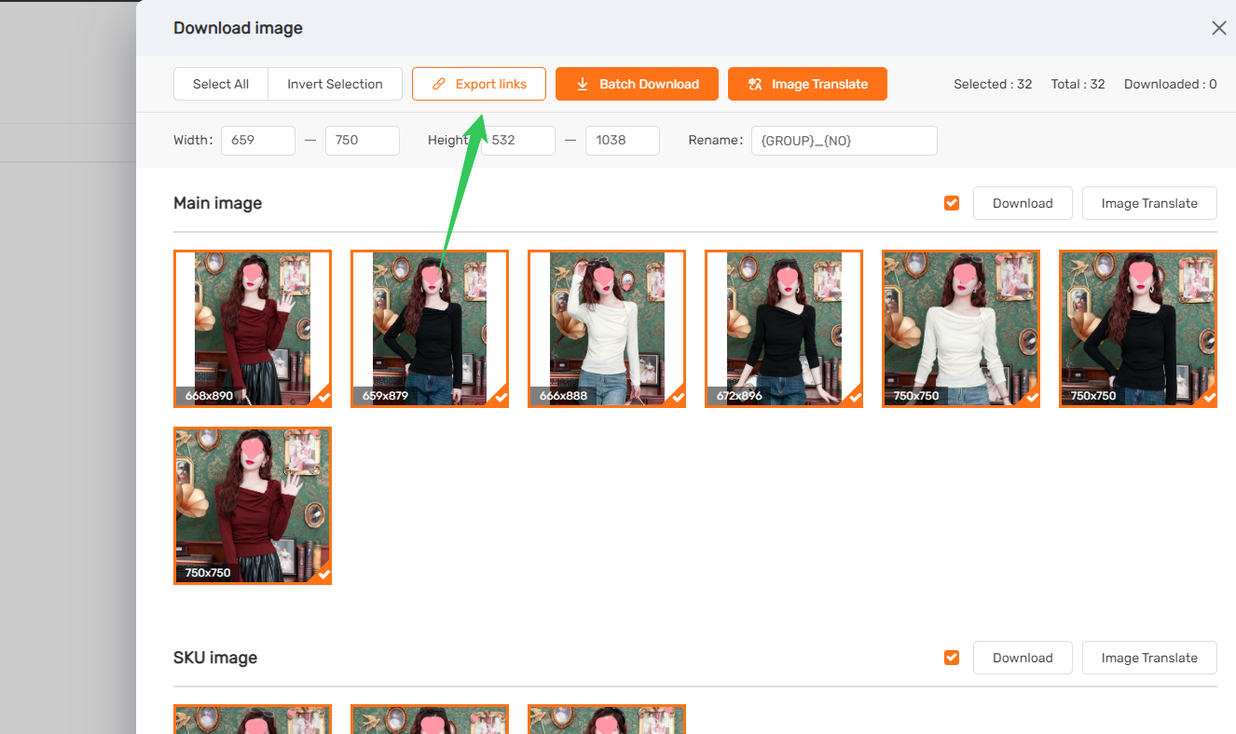This screenshot has width=1236, height=734.
Task: Select the red top 750x750 thumbnail
Action: tap(253, 506)
